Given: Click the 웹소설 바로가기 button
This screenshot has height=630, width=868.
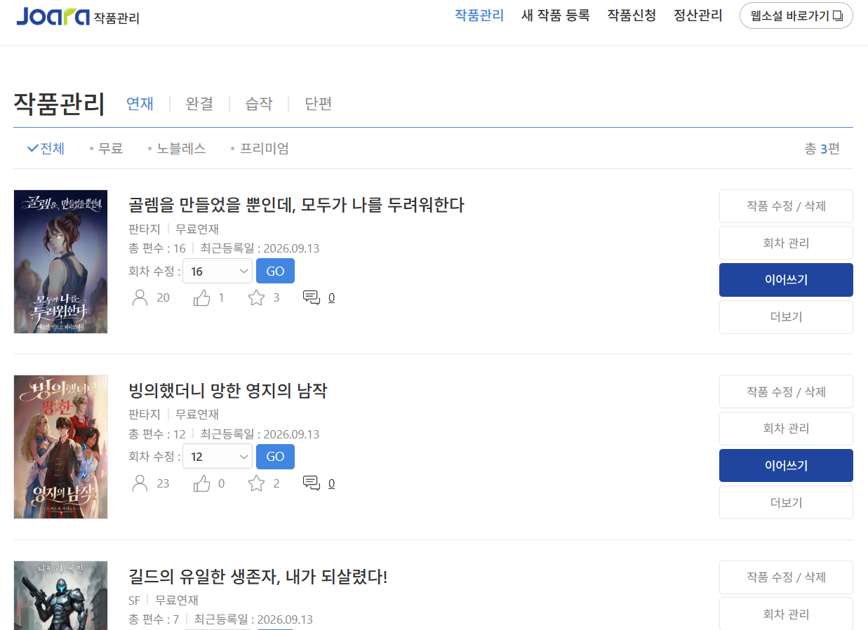Looking at the screenshot, I should coord(796,15).
